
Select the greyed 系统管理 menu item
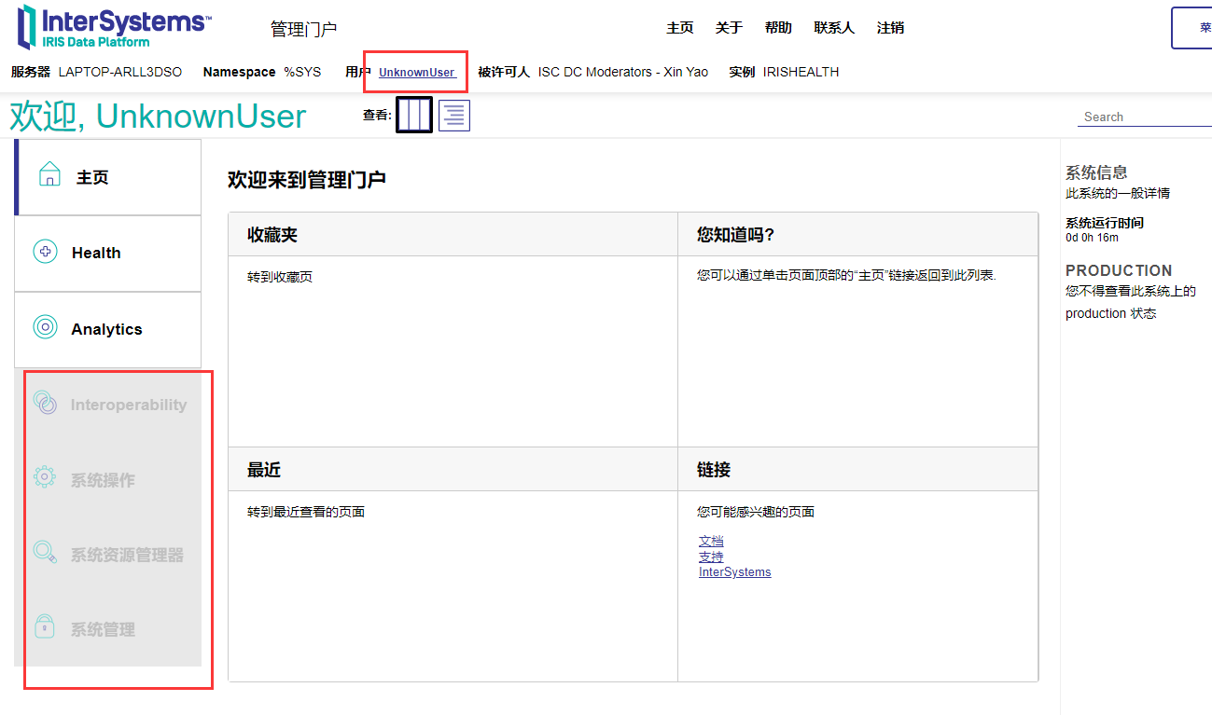click(x=108, y=629)
